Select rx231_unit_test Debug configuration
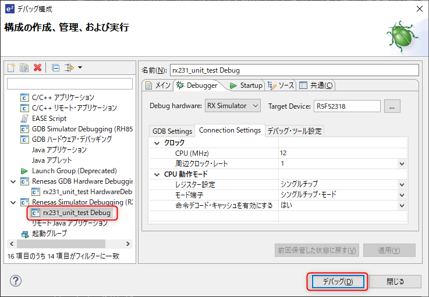Screen dimensions: 429x297 pyautogui.click(x=77, y=213)
